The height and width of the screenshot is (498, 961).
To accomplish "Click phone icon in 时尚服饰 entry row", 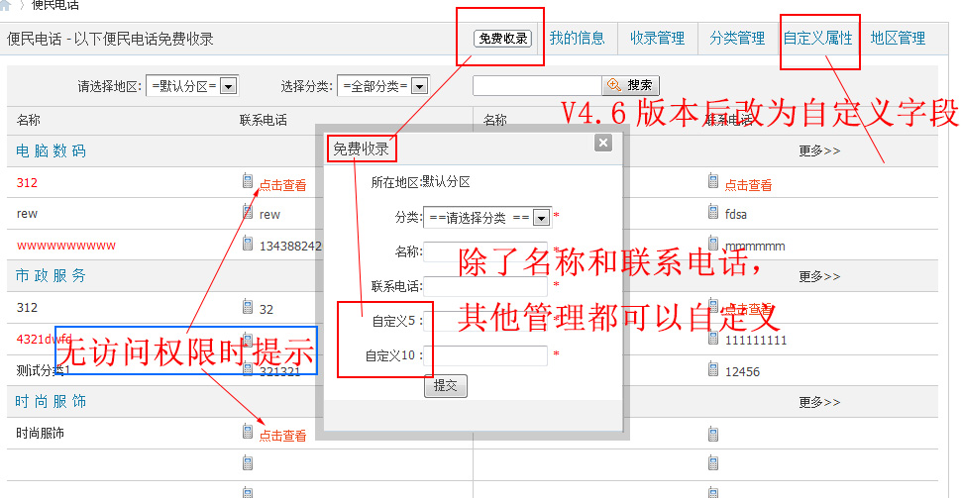I will click(x=248, y=432).
